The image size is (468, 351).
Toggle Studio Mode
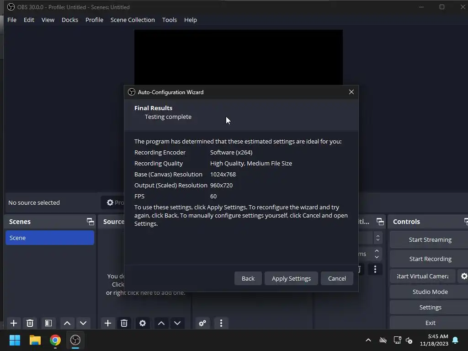[x=430, y=292]
